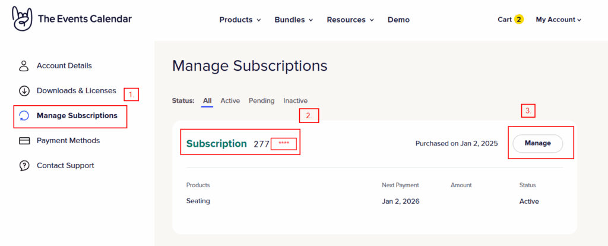Click the Downloads & Licenses download icon

coord(24,91)
